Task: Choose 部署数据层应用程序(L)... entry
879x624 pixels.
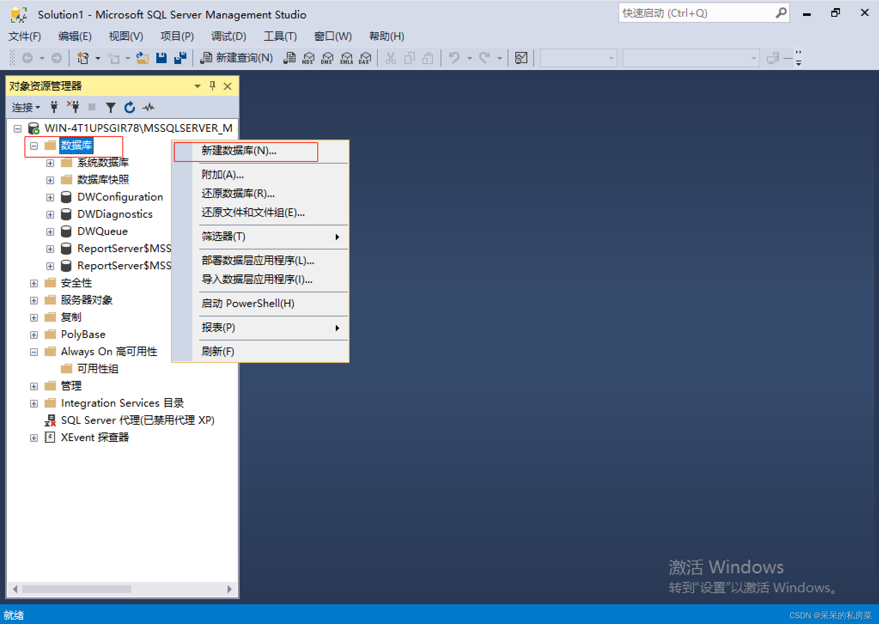Action: pyautogui.click(x=260, y=261)
